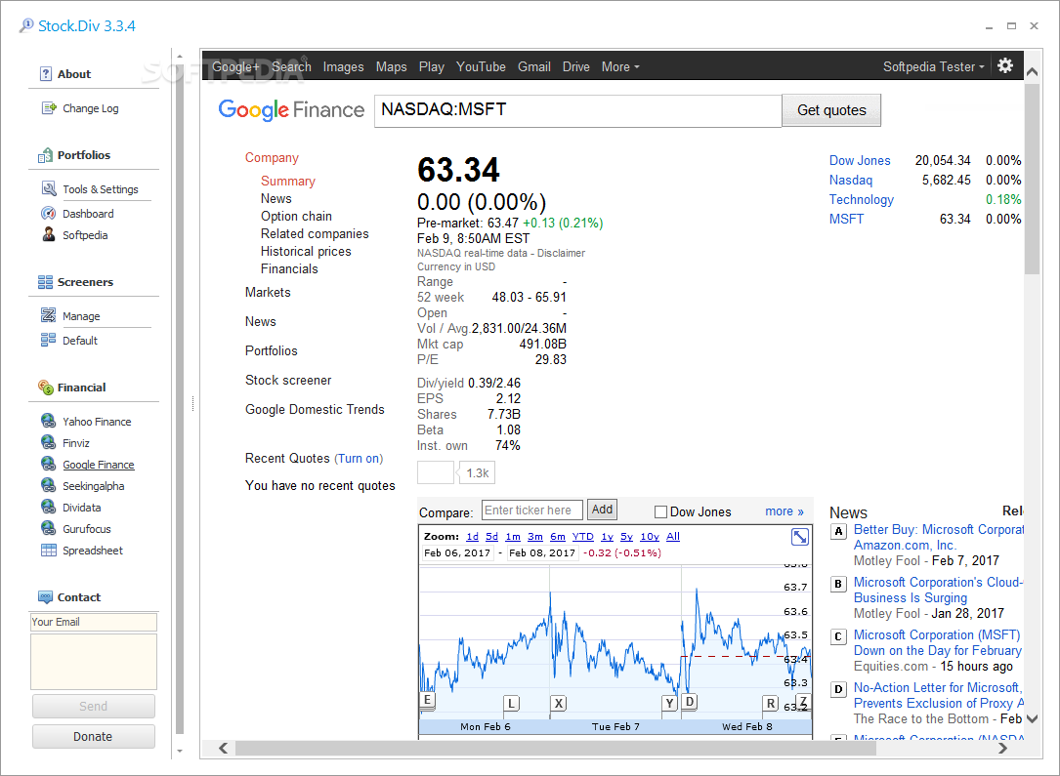Open the Change Log icon
Screen dimensions: 1060x776
pos(49,108)
